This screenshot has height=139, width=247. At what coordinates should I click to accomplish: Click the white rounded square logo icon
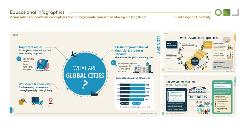click(x=235, y=12)
